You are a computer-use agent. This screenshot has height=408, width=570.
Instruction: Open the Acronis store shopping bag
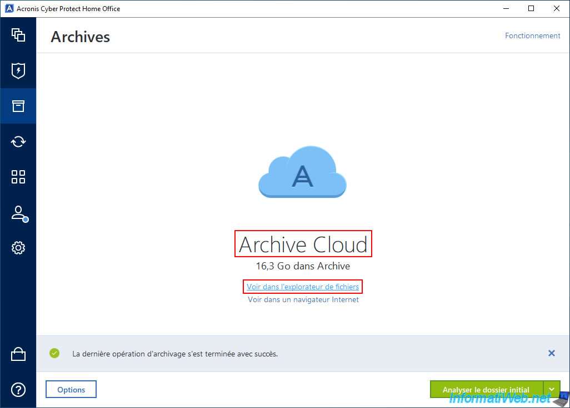[x=18, y=354]
